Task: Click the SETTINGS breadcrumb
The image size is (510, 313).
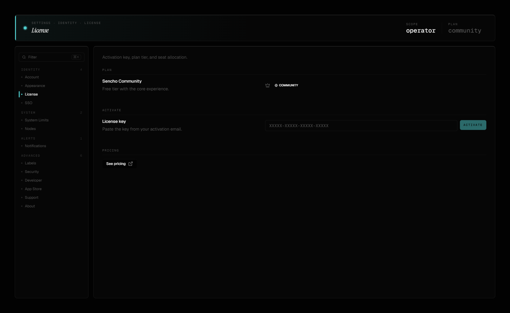Action: click(41, 23)
